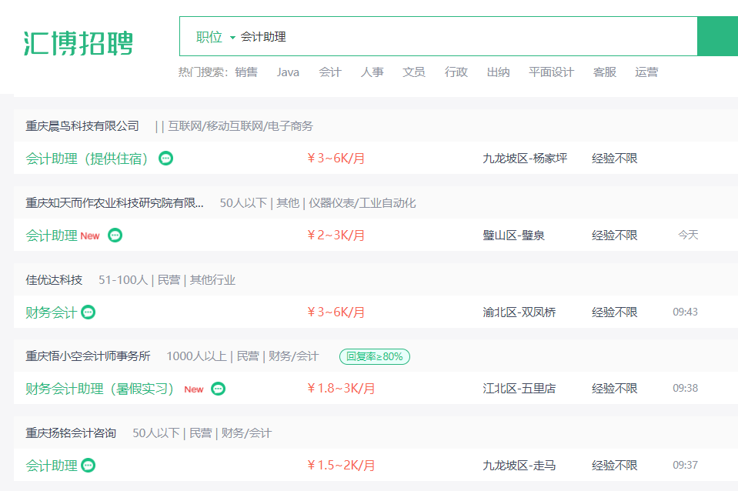Screen dimensions: 738x491
Task: Open 财务会计助理（暑假实习）job posting
Action: pyautogui.click(x=100, y=389)
